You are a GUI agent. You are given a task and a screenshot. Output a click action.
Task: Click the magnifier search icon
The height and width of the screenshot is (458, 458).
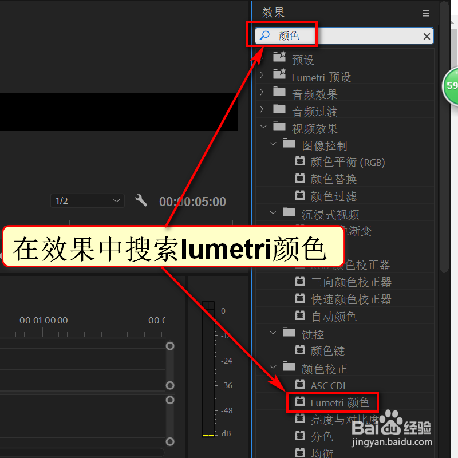(x=264, y=35)
